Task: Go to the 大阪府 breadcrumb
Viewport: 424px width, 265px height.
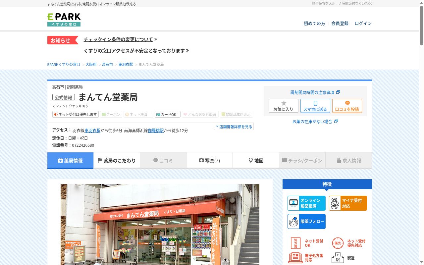Action: click(x=91, y=65)
